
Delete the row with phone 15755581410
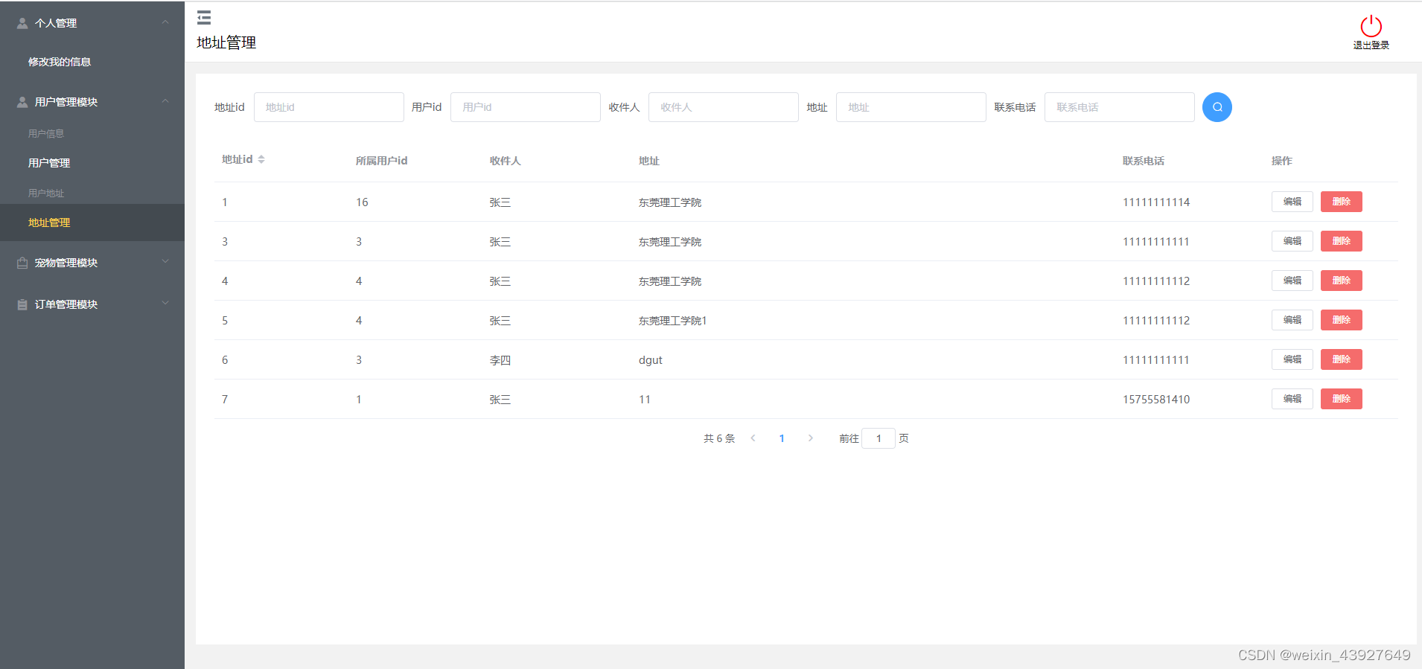[x=1342, y=399]
